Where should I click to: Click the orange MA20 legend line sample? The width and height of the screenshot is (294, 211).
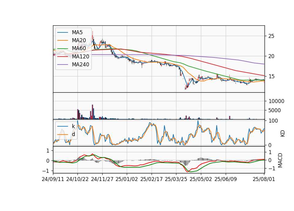point(62,40)
